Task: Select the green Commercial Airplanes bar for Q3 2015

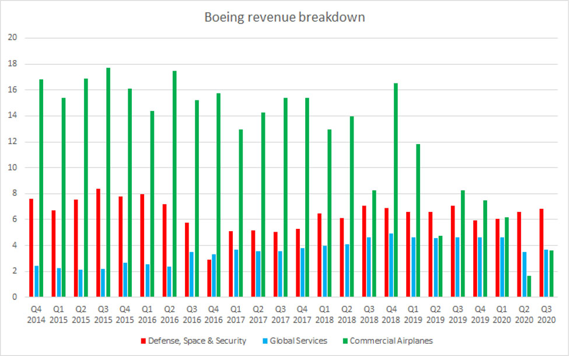Action: pyautogui.click(x=109, y=183)
